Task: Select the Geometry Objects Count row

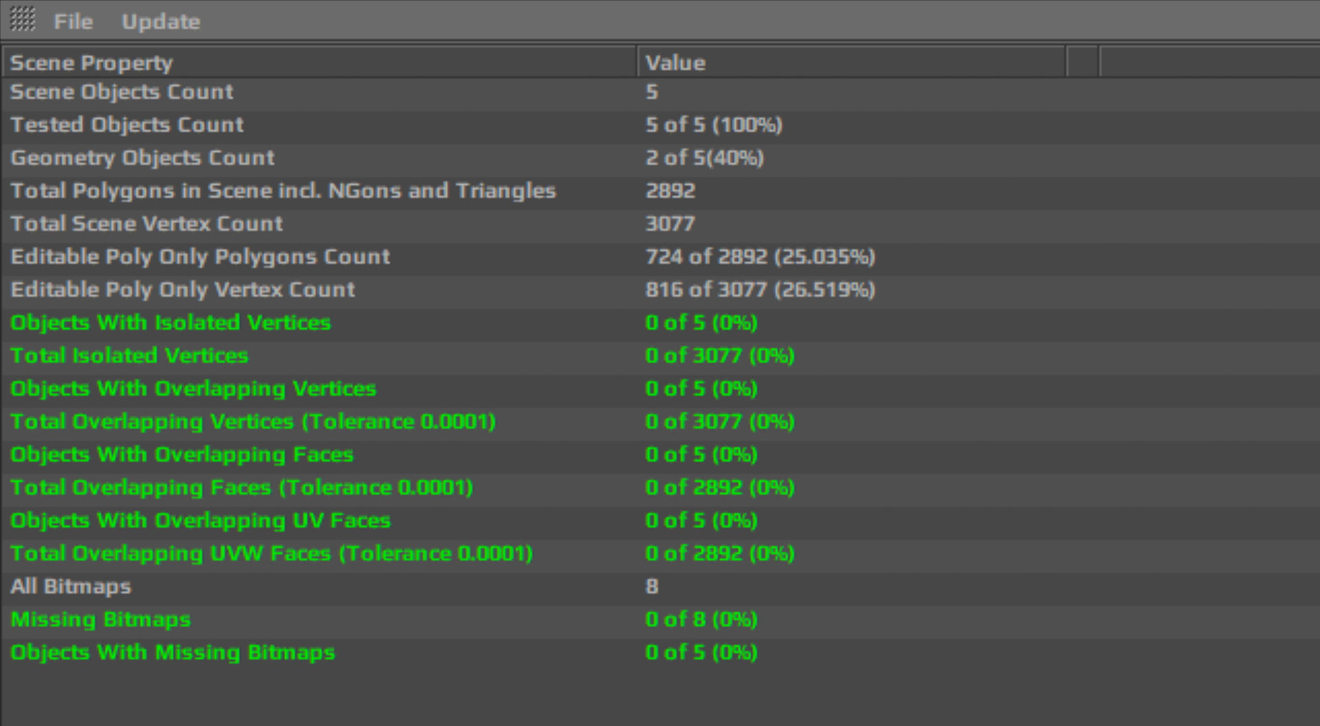Action: point(660,158)
